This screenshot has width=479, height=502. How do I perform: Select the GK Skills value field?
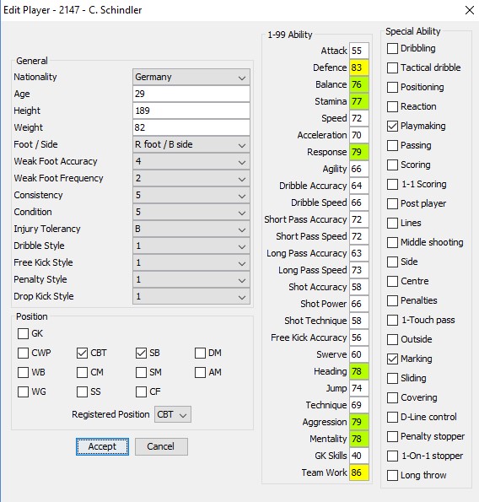point(359,456)
